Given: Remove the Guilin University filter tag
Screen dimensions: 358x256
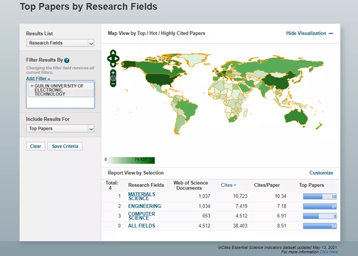Looking at the screenshot, I should pyautogui.click(x=32, y=86).
